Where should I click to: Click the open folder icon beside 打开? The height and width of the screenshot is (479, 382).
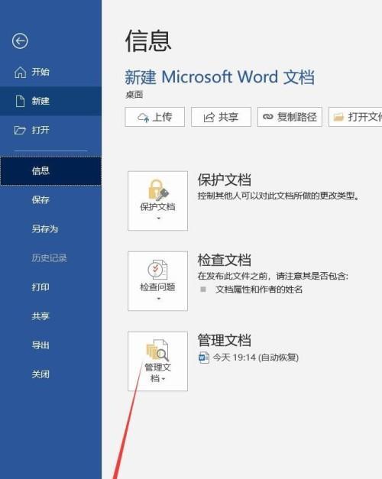pyautogui.click(x=20, y=131)
